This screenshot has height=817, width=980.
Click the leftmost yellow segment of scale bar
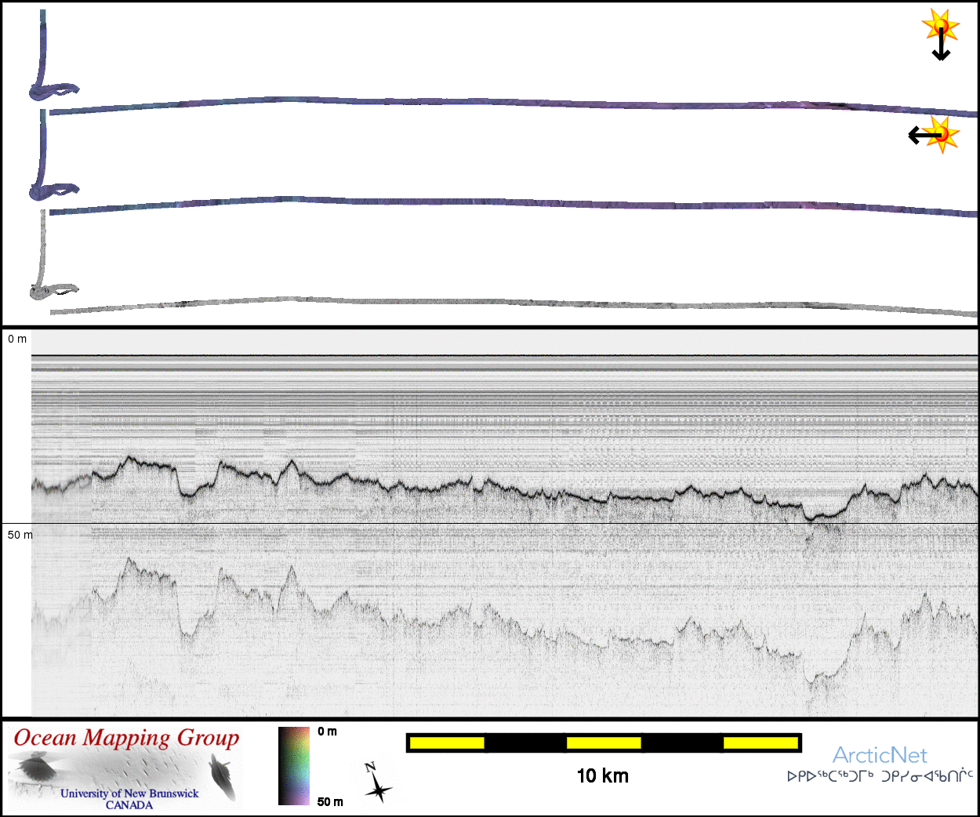447,743
